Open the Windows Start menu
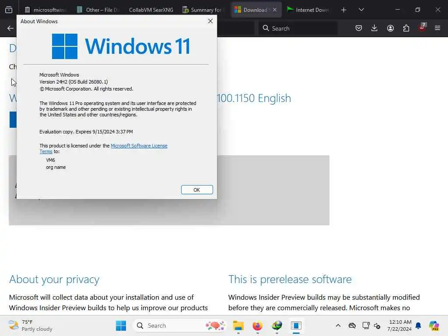The height and width of the screenshot is (336, 448). coord(121,325)
